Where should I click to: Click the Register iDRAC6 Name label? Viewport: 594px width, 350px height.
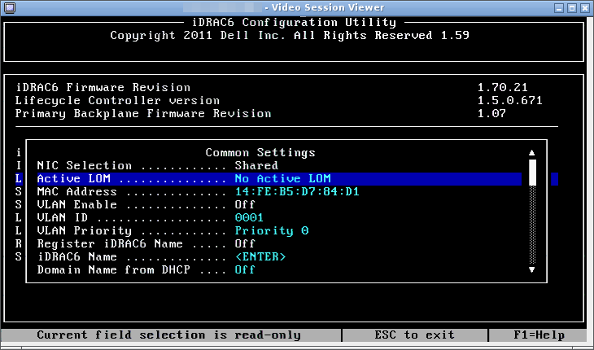(110, 243)
